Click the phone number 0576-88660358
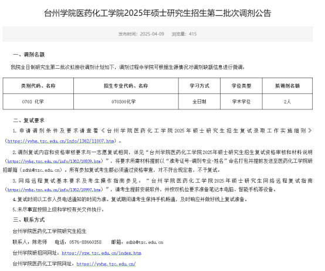Viewport: 325px width, 271px height. point(86,242)
